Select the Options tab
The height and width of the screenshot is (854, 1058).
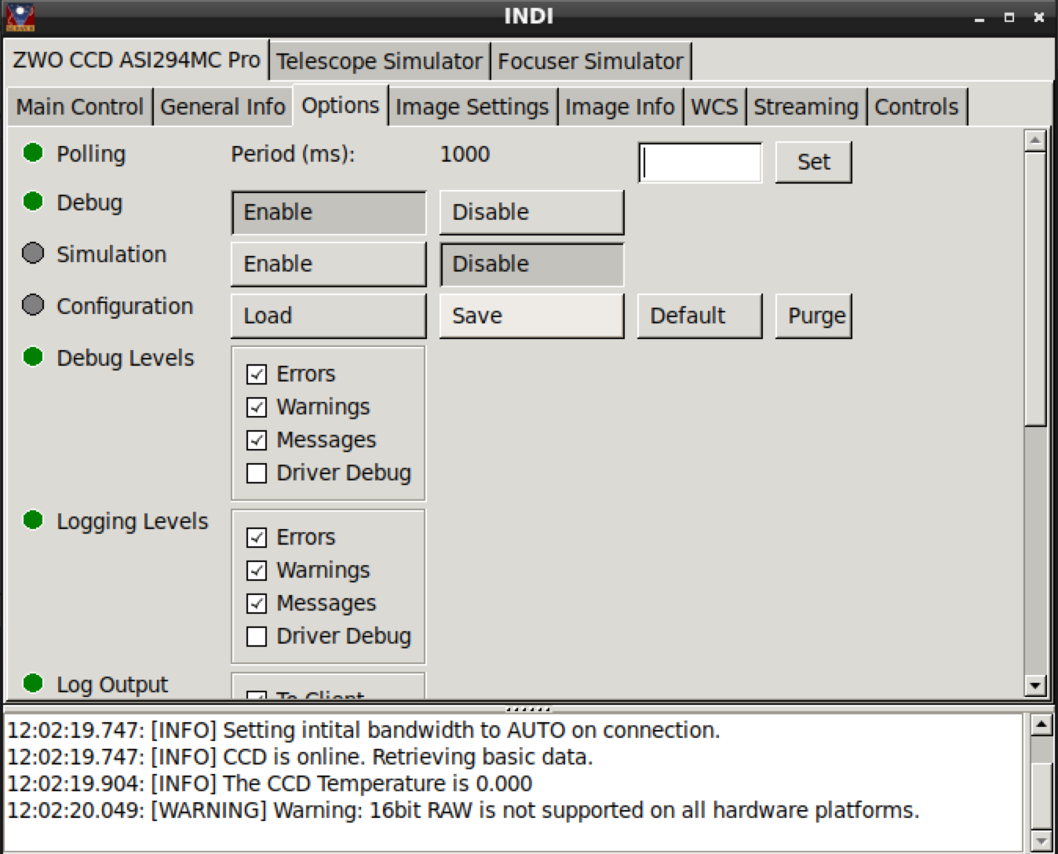click(x=341, y=105)
